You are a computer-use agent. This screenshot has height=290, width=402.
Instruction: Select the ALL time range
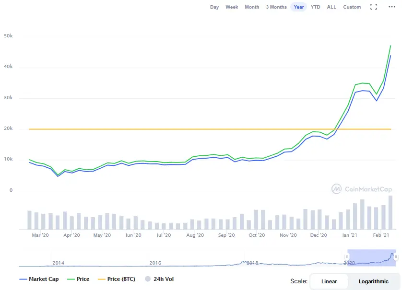331,7
